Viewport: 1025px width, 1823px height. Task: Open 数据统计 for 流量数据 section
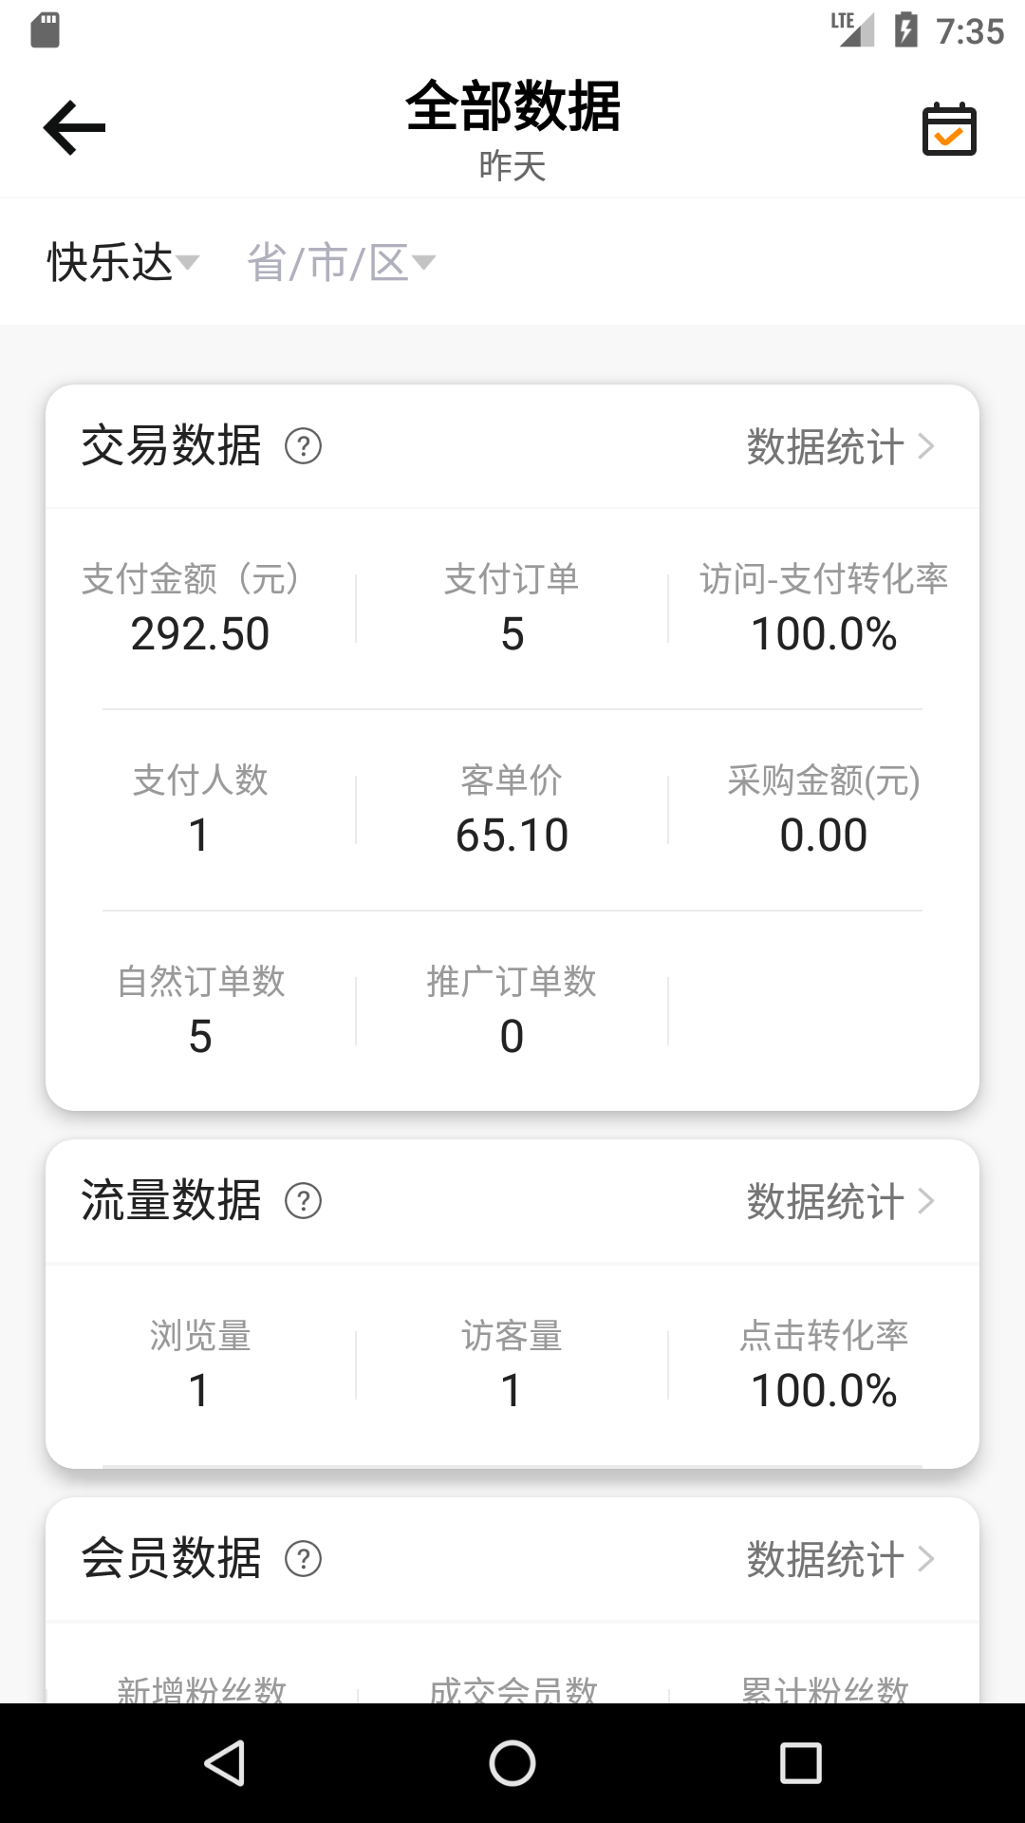click(840, 1201)
